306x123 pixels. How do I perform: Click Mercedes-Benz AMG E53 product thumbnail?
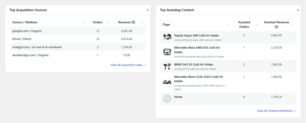(x=167, y=52)
